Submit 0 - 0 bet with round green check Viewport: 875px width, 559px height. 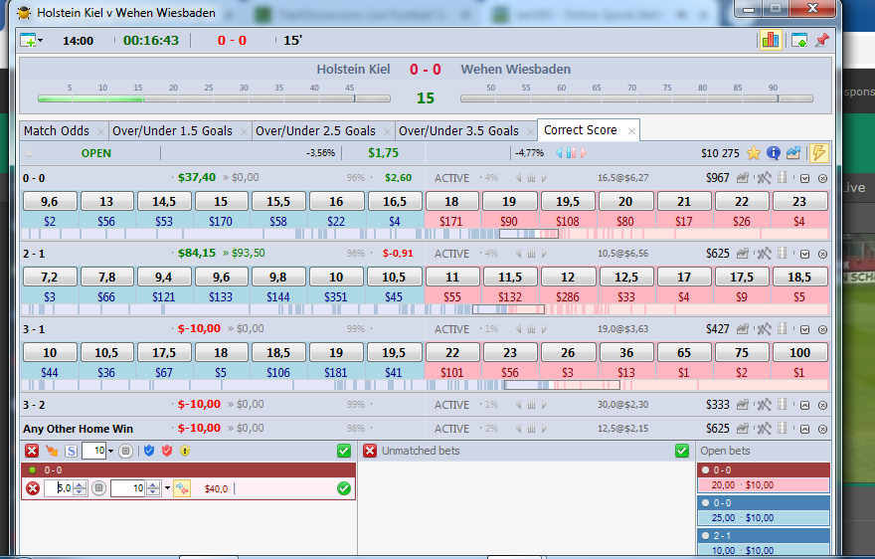344,488
